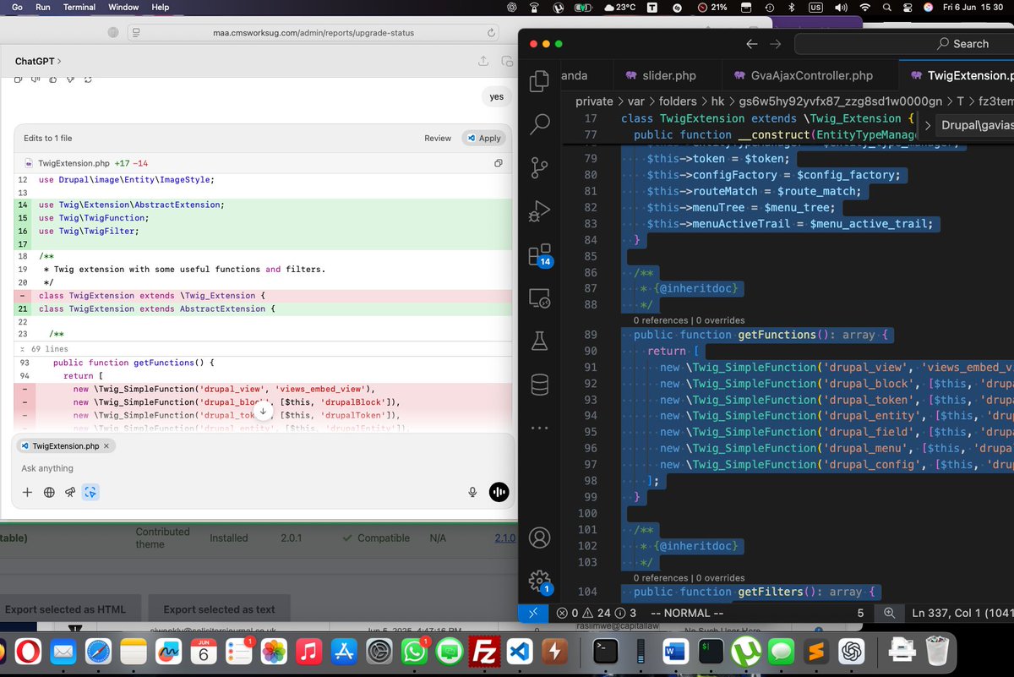The image size is (1014, 677).
Task: Click the globe web search icon in ChatGPT
Action: point(49,492)
